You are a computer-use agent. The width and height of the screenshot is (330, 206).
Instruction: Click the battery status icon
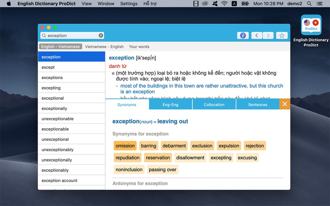245,3
